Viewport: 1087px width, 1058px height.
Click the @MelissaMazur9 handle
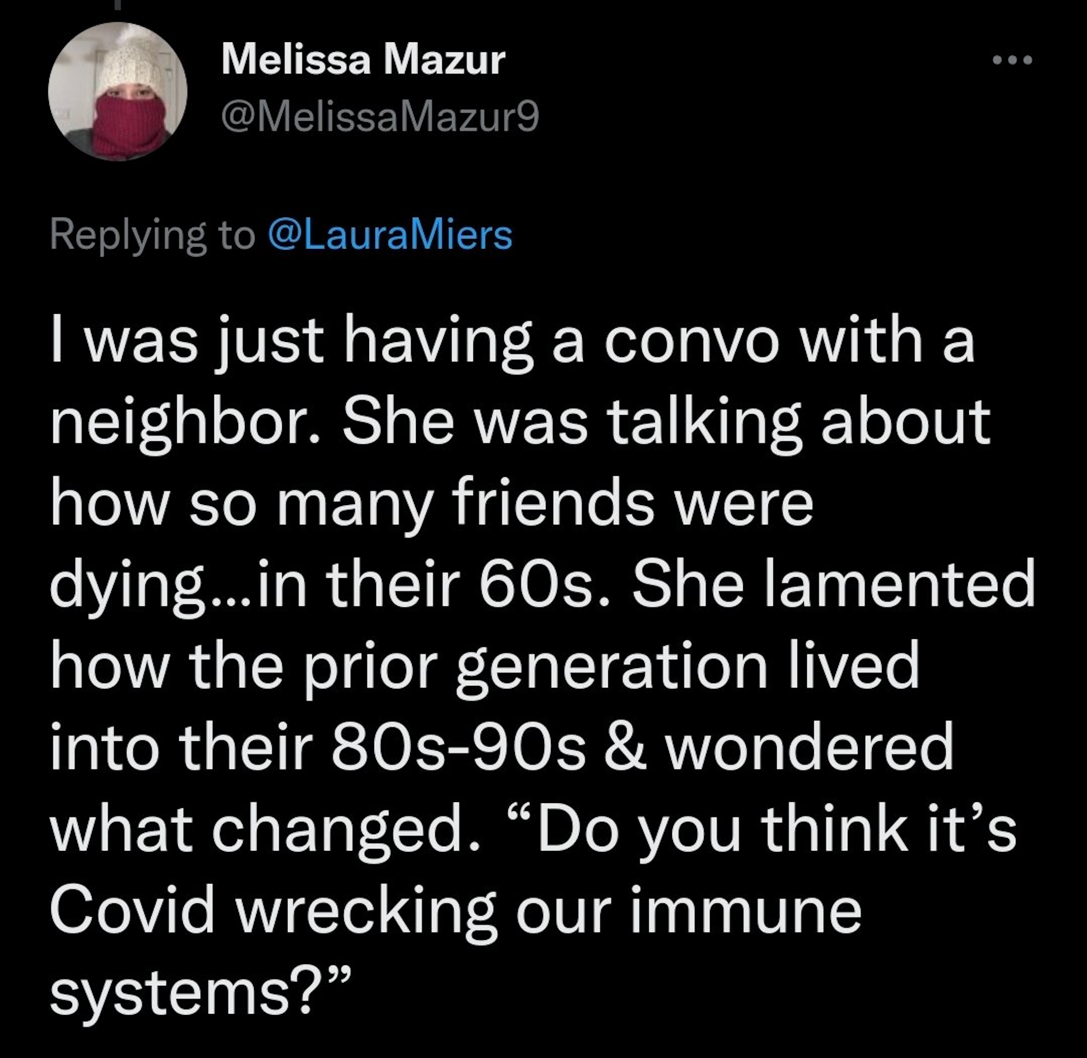380,119
